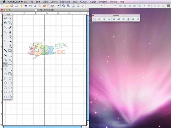Set justified text alignment
171x128 pixels.
pos(135,6)
